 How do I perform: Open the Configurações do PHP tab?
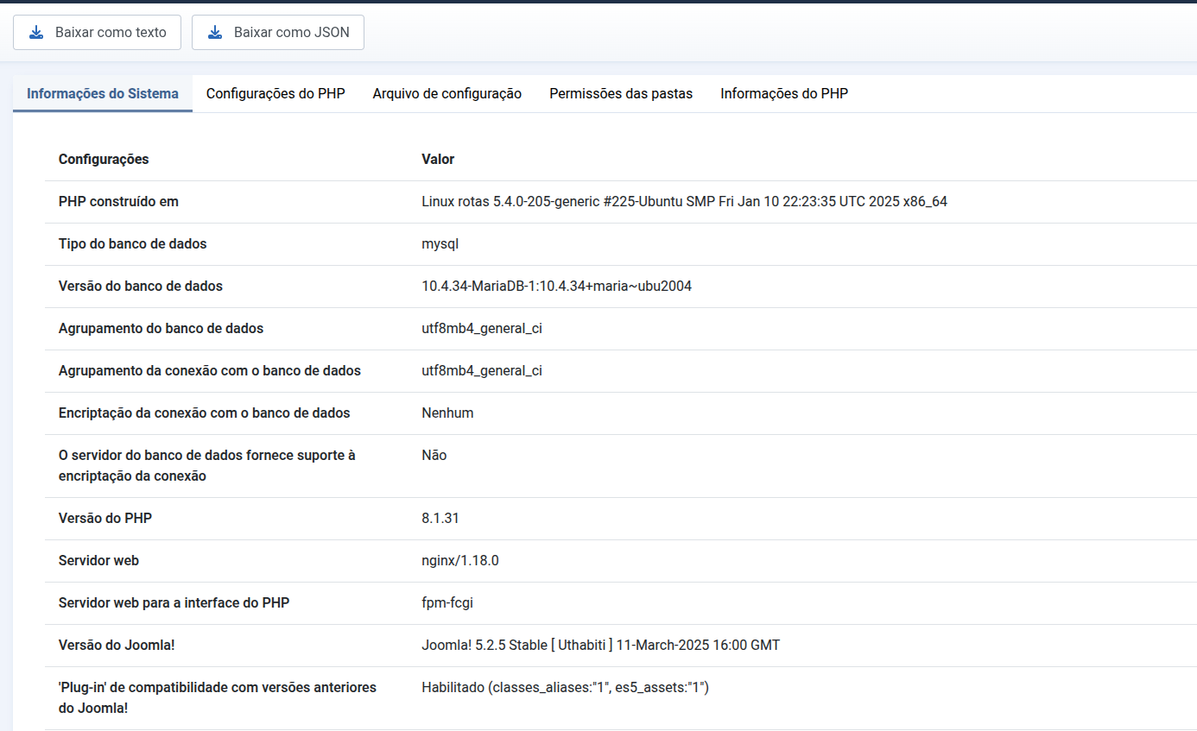click(x=275, y=94)
